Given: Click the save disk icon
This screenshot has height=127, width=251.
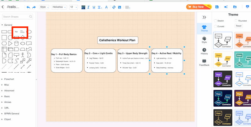Looking at the screenshot, I should tap(217, 7).
